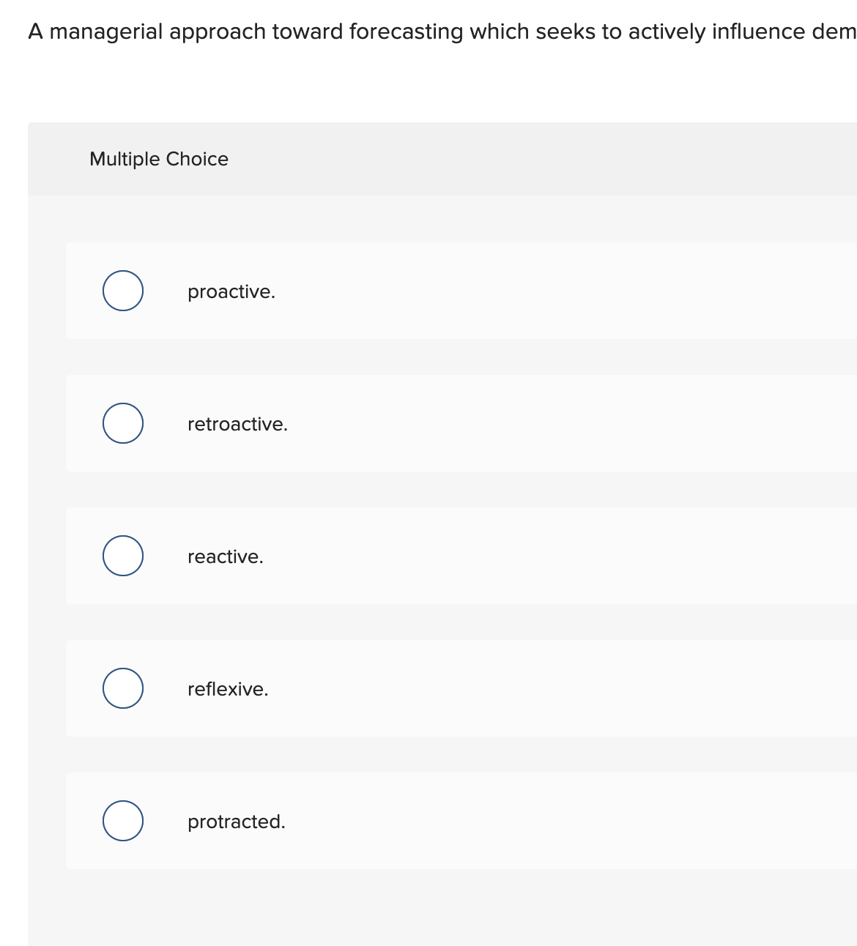Tick the protracted radio button
Screen dimensions: 857x946
click(123, 821)
